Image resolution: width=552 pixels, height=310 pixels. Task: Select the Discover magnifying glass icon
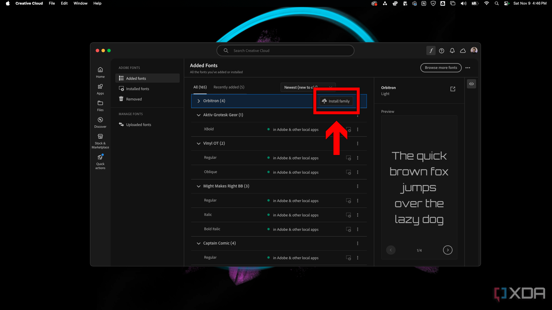coord(100,120)
